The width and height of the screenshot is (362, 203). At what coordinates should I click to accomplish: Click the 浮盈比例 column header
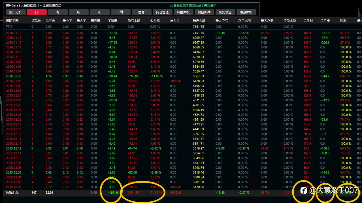pyautogui.click(x=290, y=21)
